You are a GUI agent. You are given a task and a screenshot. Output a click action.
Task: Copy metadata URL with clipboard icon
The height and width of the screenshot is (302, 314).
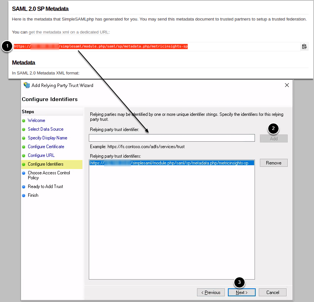pos(304,46)
